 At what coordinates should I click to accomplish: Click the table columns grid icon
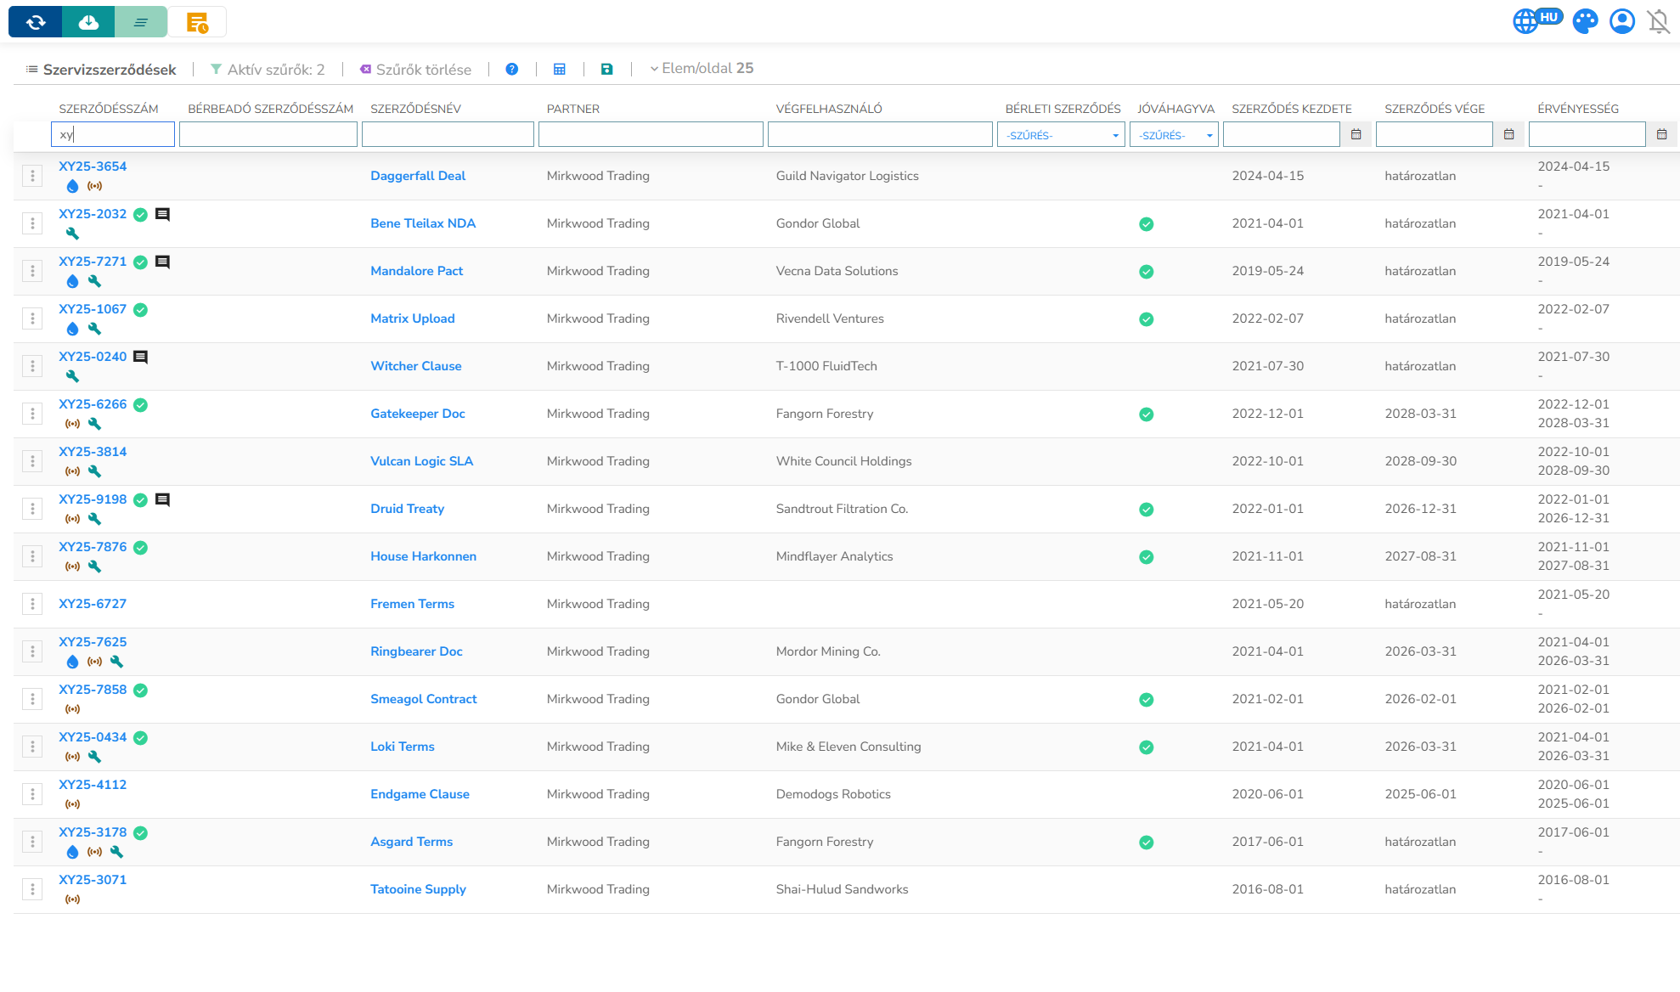(560, 70)
